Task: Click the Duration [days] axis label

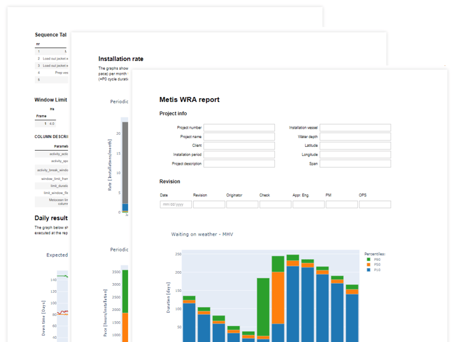Action: coord(168,298)
